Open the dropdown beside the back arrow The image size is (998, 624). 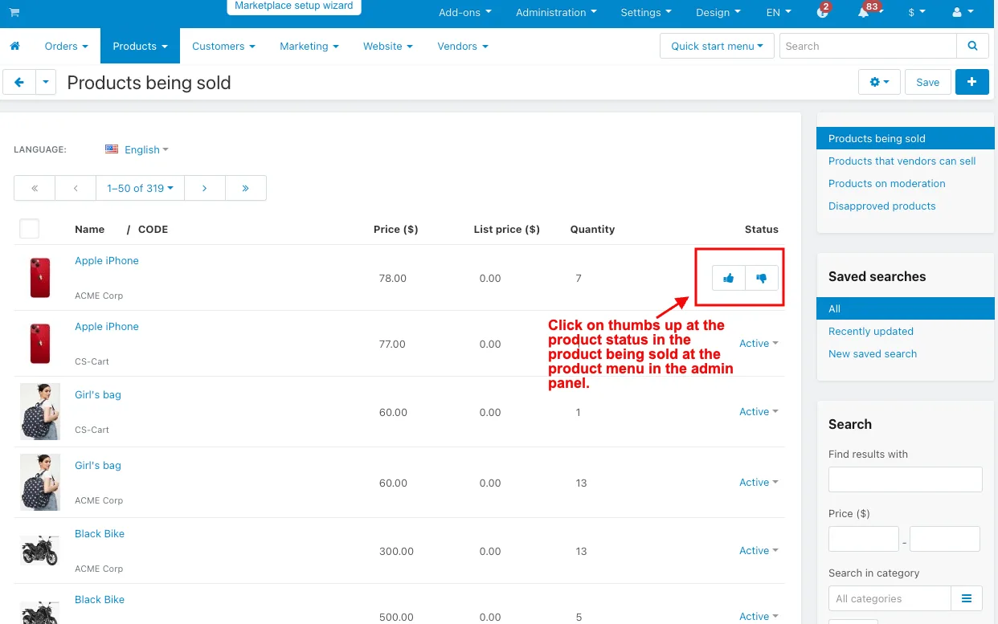tap(46, 82)
